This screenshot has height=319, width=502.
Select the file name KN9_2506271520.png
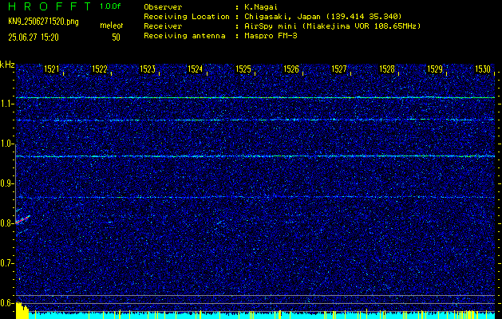point(43,22)
